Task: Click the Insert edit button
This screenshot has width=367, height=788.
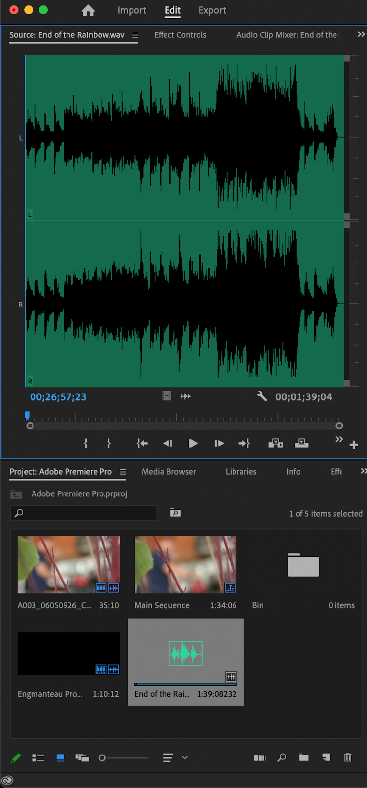Action: [275, 444]
